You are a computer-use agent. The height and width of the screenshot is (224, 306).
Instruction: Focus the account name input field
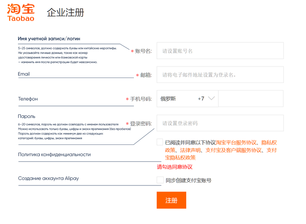(x=220, y=51)
